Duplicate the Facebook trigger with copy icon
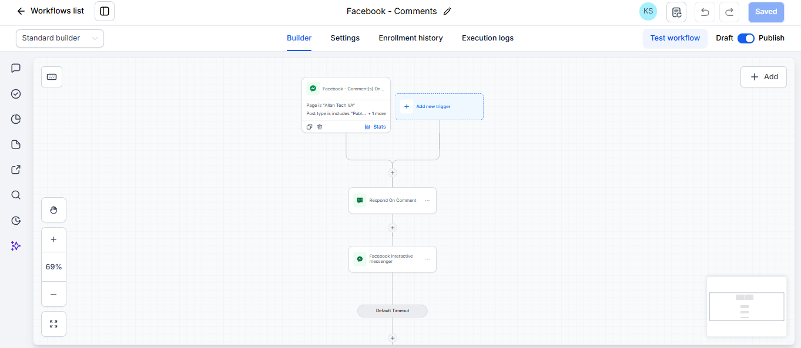This screenshot has height=348, width=801. (x=310, y=127)
